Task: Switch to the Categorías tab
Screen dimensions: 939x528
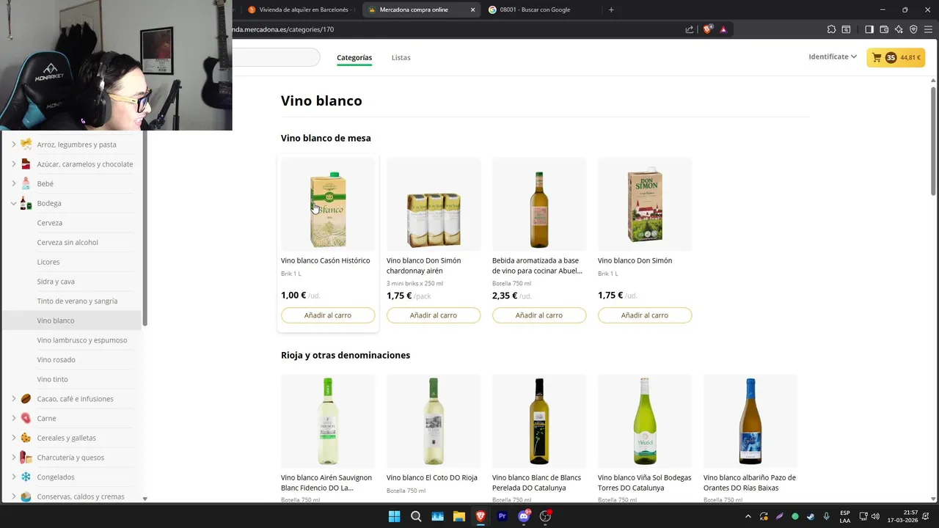Action: [354, 57]
